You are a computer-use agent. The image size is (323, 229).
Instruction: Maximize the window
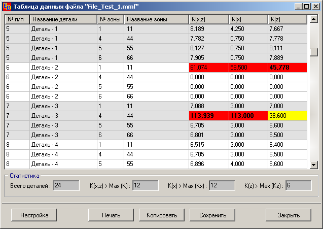click(x=306, y=6)
